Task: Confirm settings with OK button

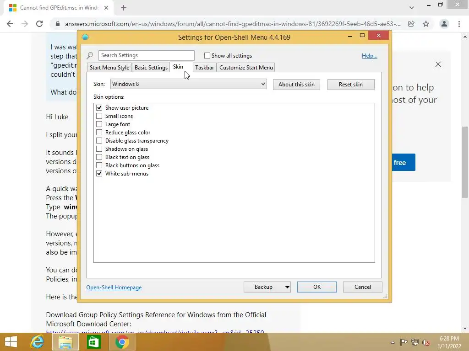Action: tap(317, 287)
